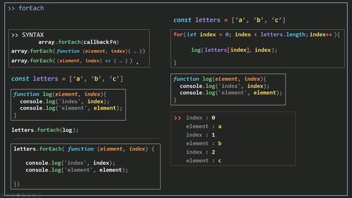The image size is (352, 198).
Task: Click the red '>>' output prompt
Action: coord(177,118)
